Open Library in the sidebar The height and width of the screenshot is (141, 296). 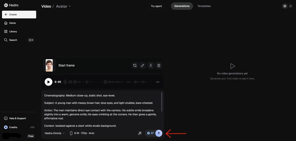[x=13, y=31]
